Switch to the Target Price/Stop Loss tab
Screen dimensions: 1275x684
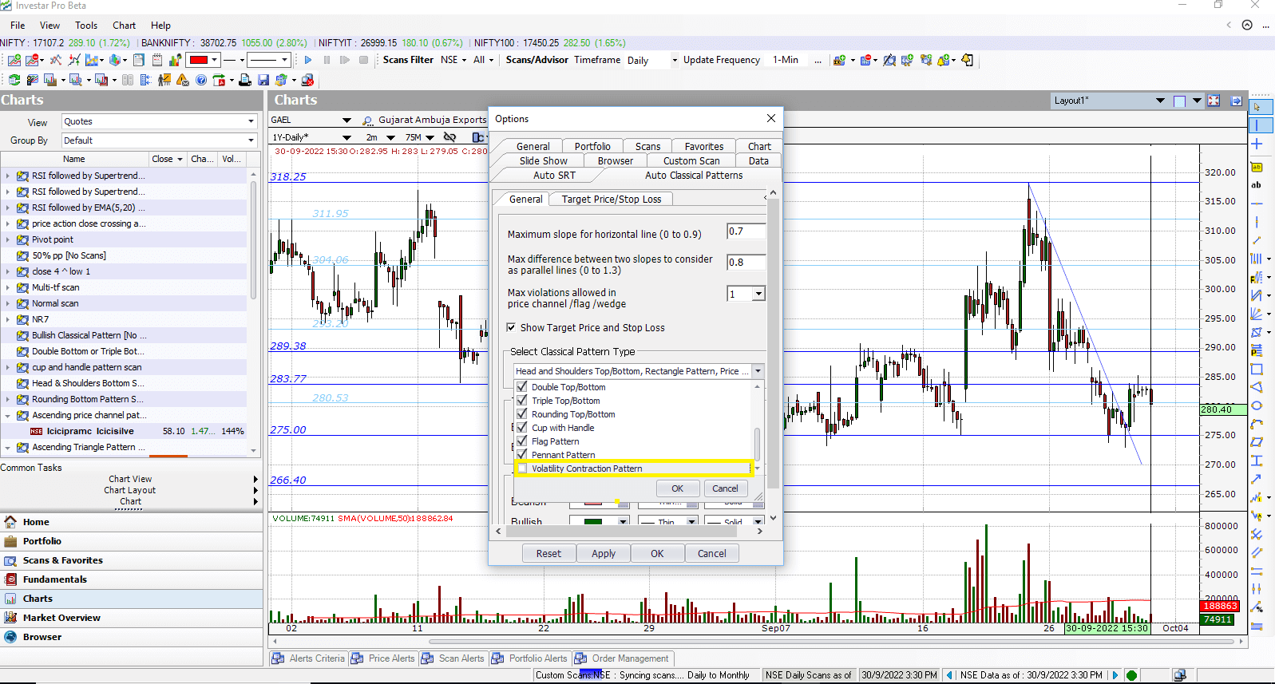[611, 200]
